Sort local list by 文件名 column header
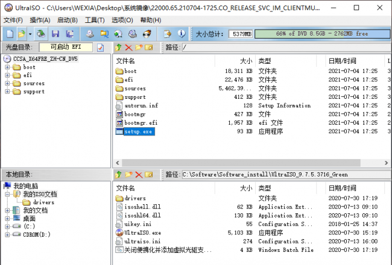 pyautogui.click(x=125, y=188)
